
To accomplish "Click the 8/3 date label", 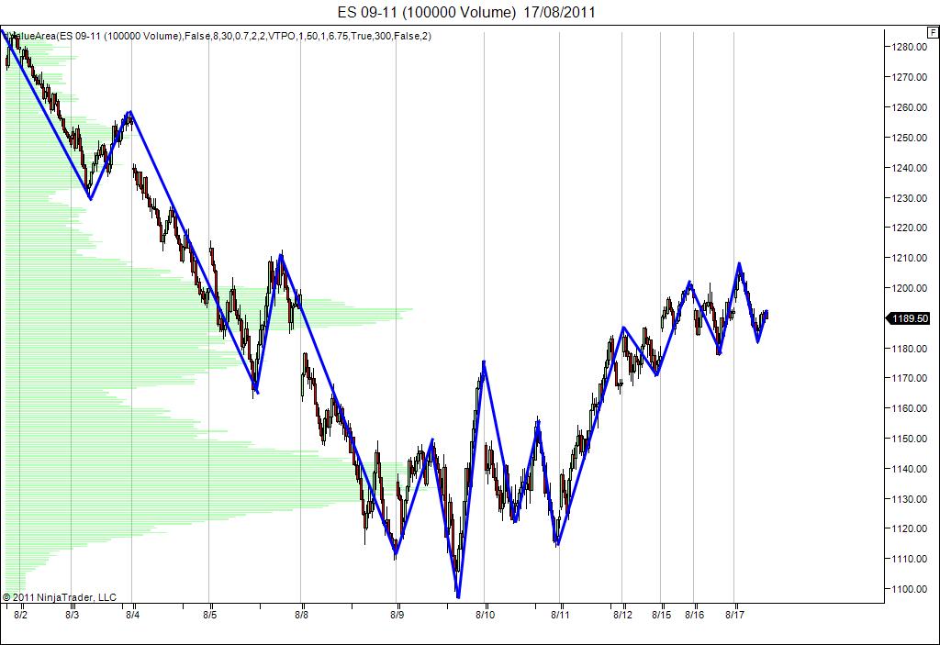I will [72, 615].
